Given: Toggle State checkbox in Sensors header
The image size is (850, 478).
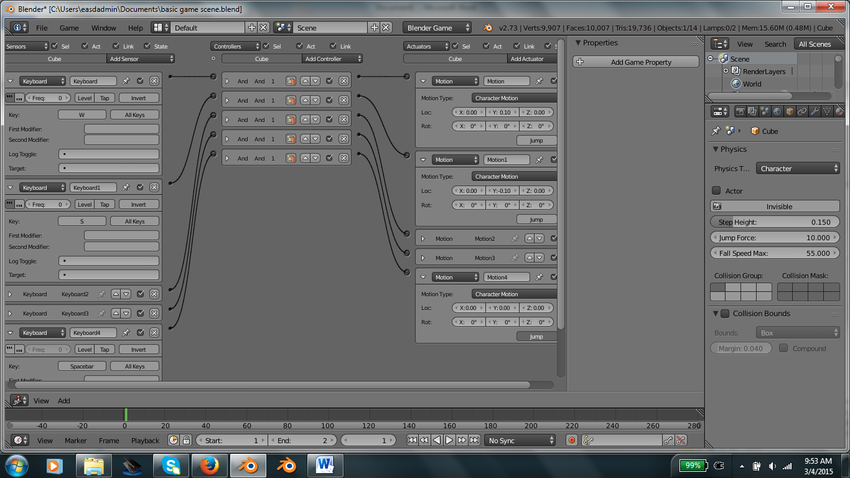Looking at the screenshot, I should point(147,46).
